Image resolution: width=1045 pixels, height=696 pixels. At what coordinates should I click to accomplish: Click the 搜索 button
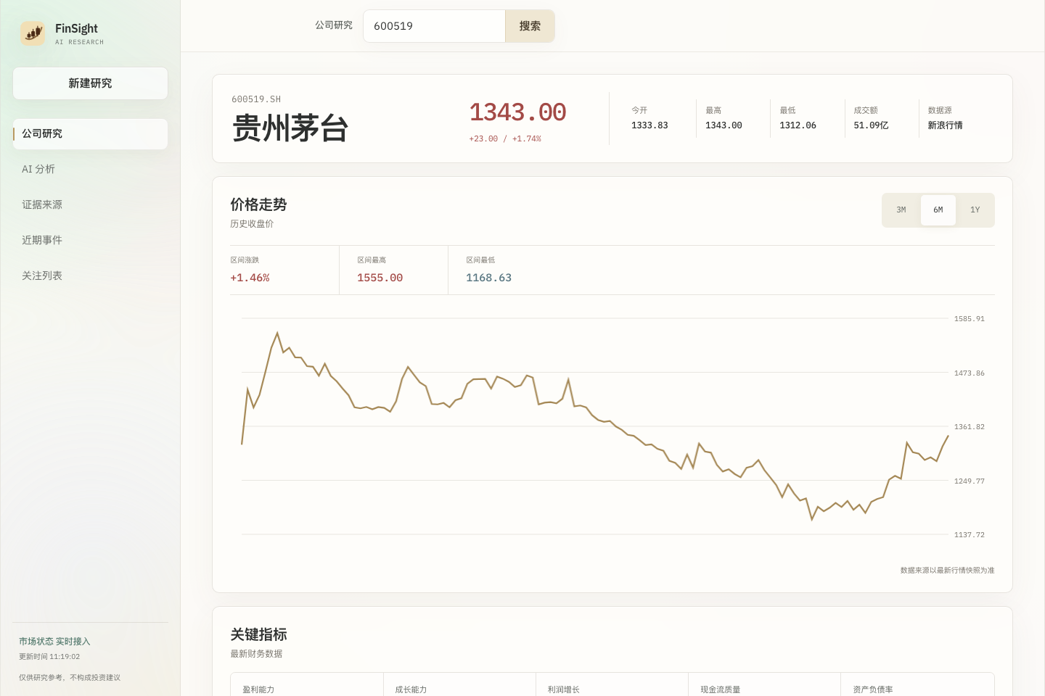(530, 26)
